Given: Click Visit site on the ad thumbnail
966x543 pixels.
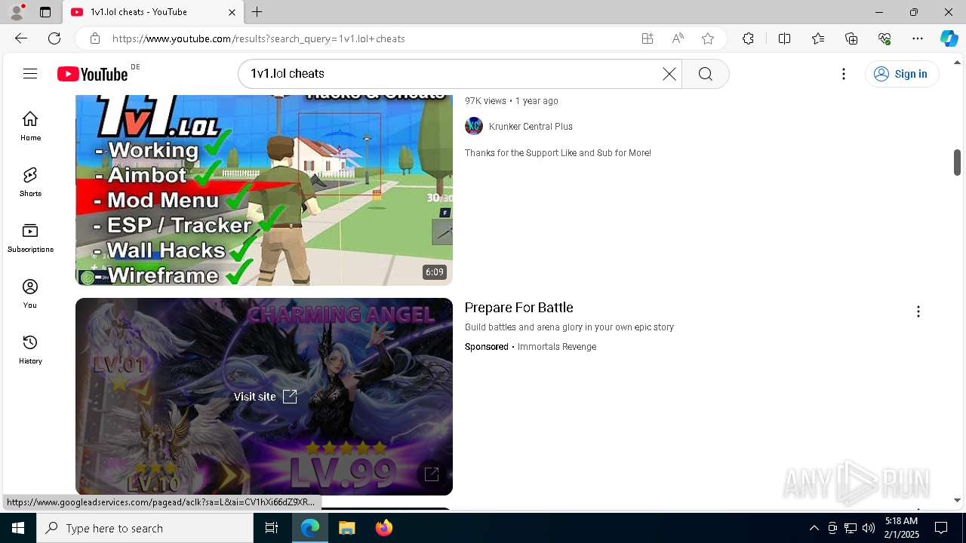Looking at the screenshot, I should pyautogui.click(x=265, y=397).
